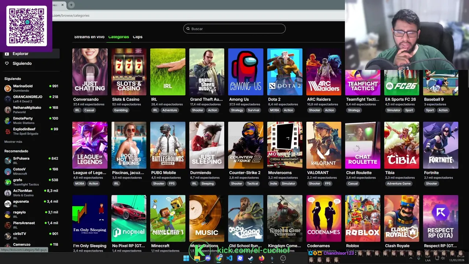Select the Categorías tab

click(x=118, y=37)
